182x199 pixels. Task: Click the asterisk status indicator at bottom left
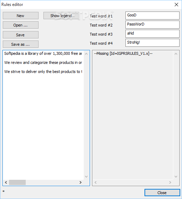click(3, 191)
